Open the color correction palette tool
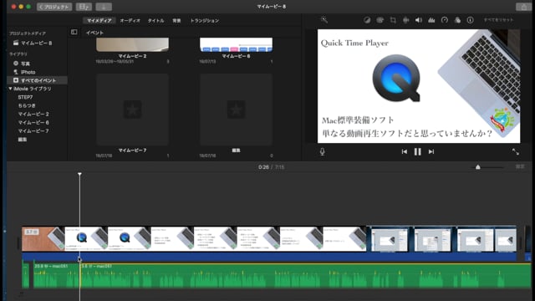Viewport: 535px width, 301px height. [380, 20]
